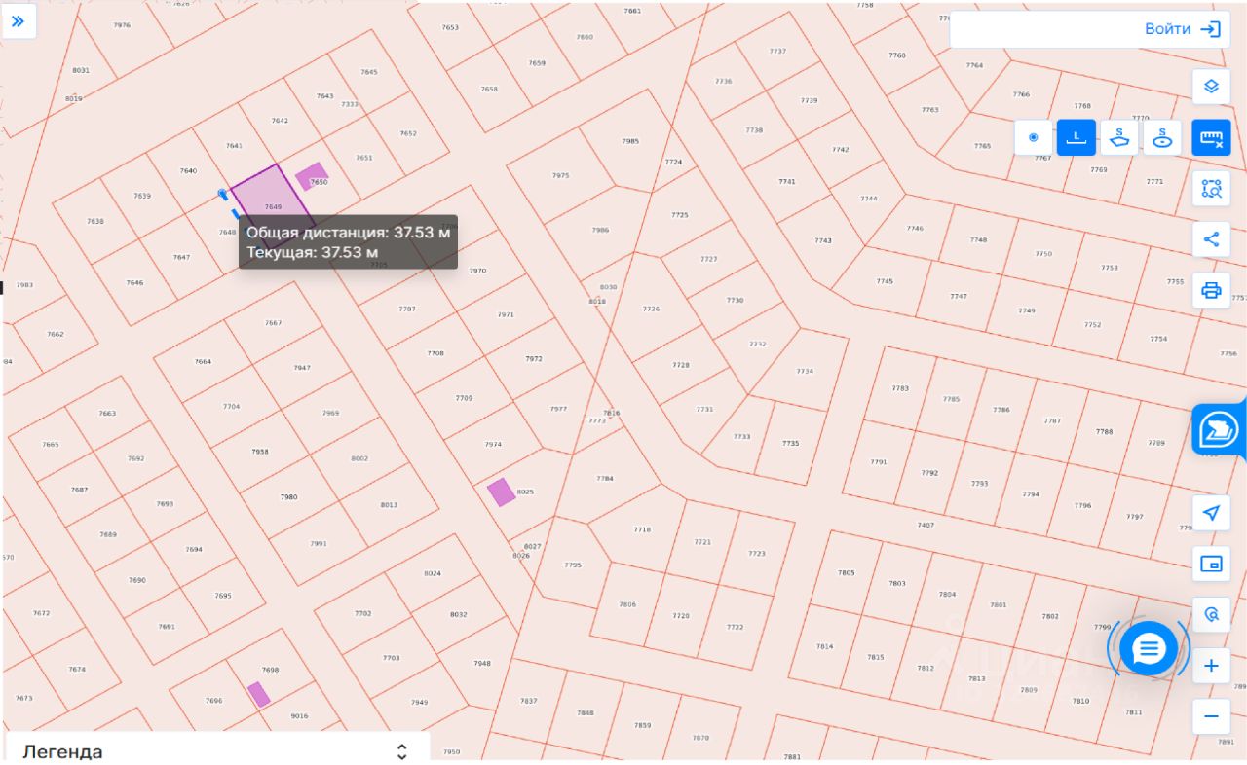This screenshot has height=765, width=1247.
Task: Select the polygon area measurement tool
Action: (x=1119, y=138)
